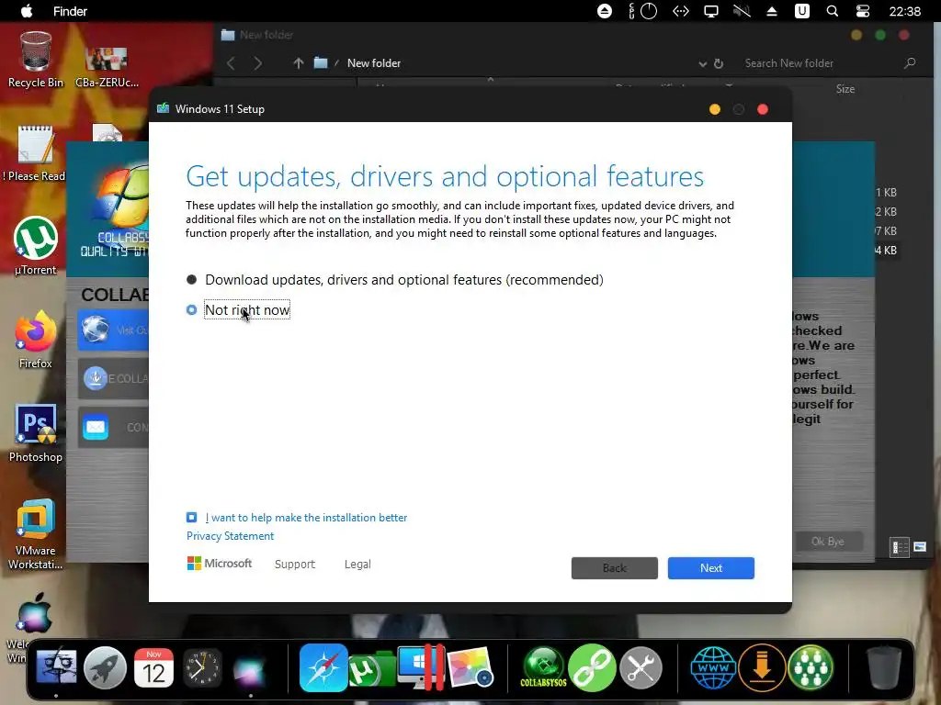
Task: Open the Legal link
Action: 357,565
